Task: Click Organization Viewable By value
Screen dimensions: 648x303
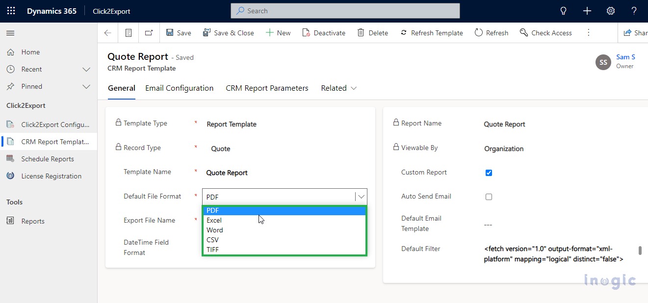Action: [x=504, y=149]
